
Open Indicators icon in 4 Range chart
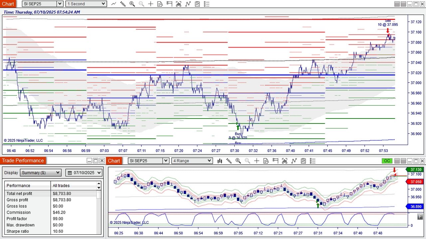coord(294,161)
